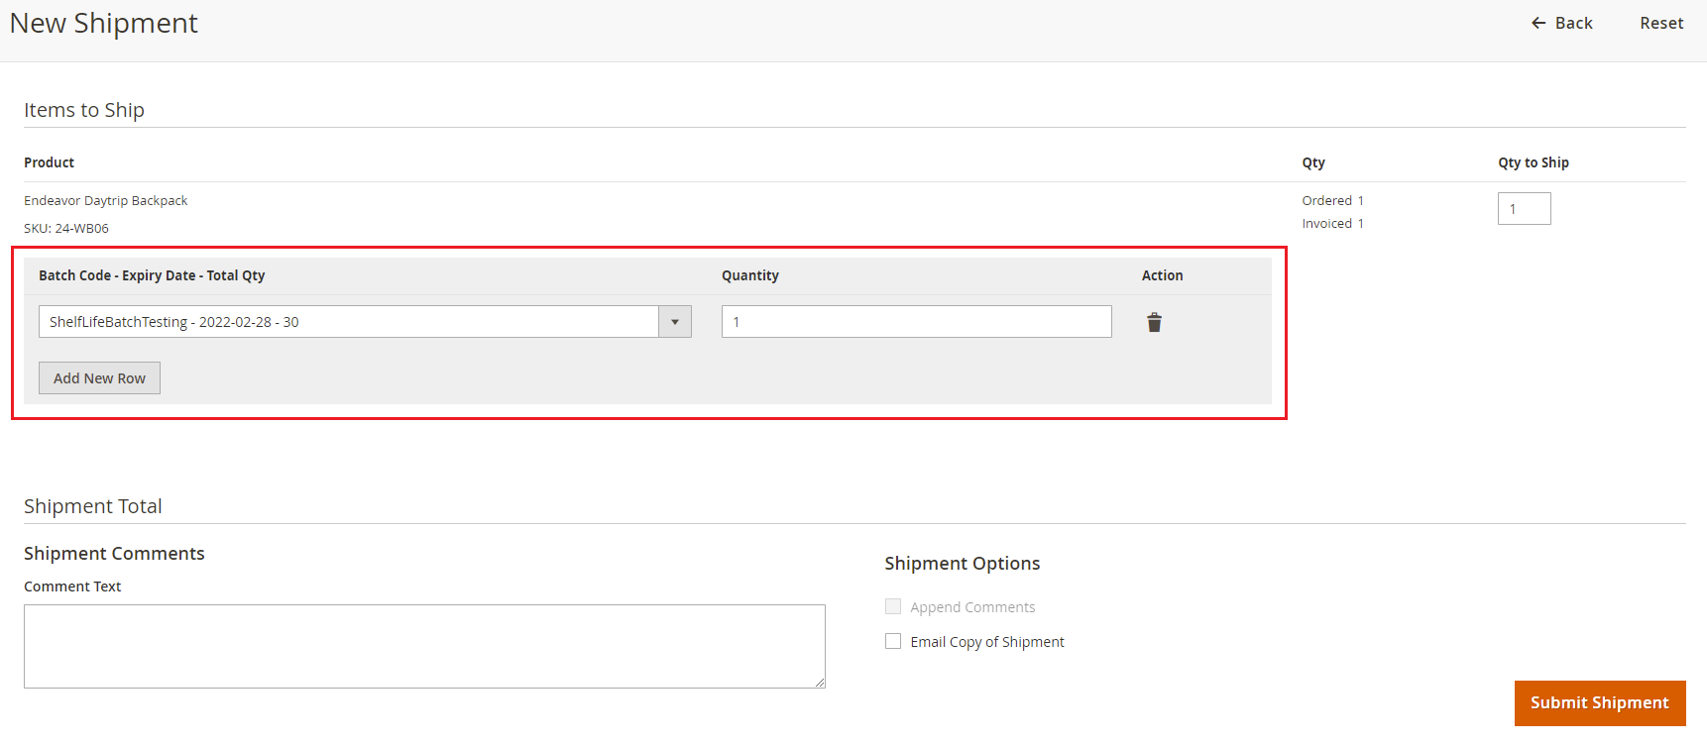Screen dimensions: 1707x746
Task: Grab the comment box resize handle
Action: (x=820, y=683)
